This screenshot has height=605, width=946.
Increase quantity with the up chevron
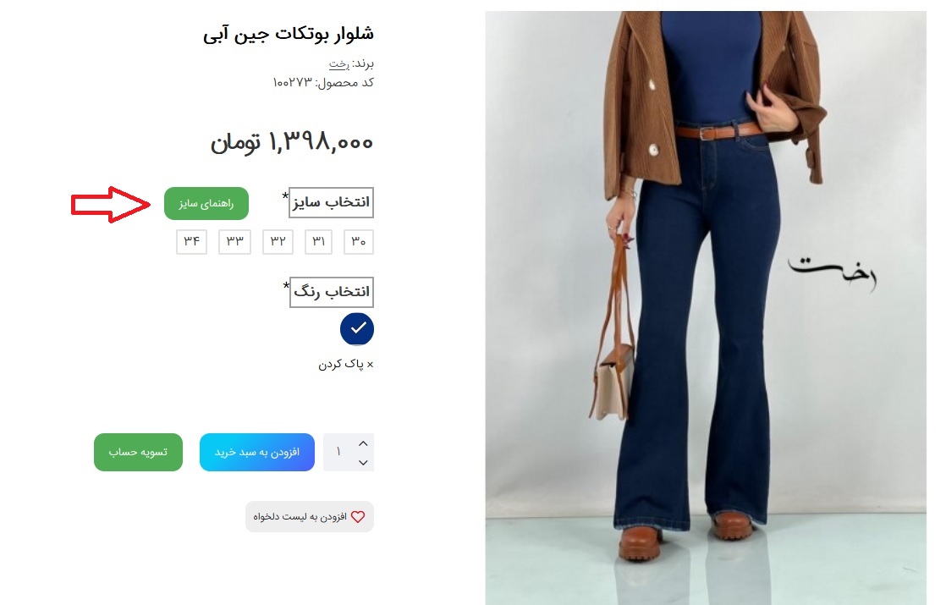click(x=363, y=443)
